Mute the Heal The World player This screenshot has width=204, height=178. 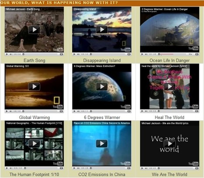click(146, 111)
